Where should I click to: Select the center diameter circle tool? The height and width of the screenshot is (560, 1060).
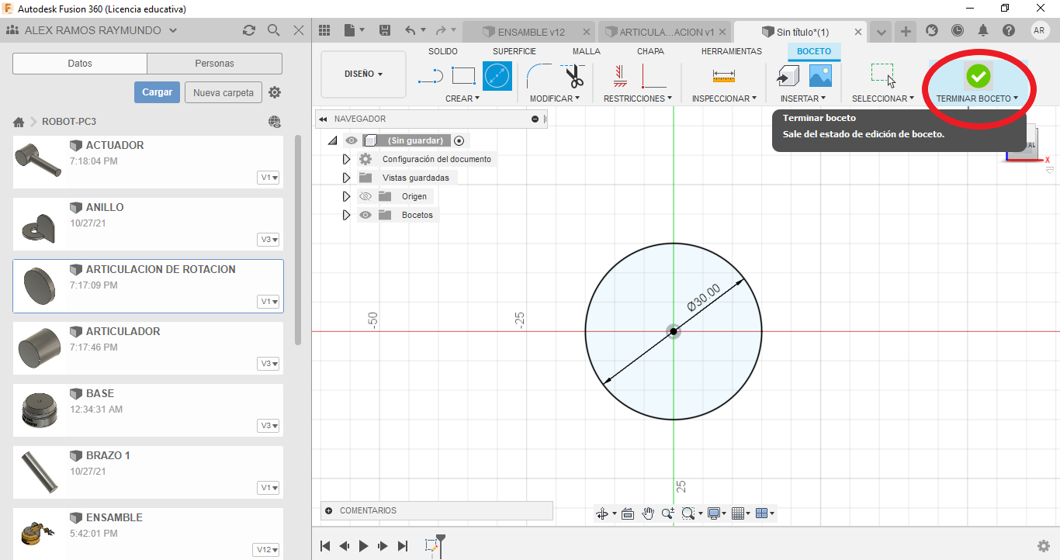[497, 76]
